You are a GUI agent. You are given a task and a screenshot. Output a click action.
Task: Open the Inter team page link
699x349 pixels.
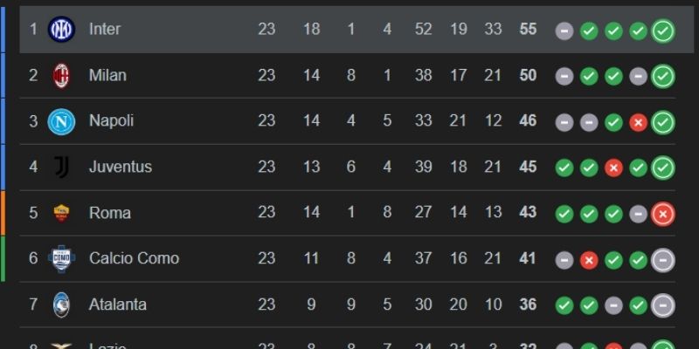(x=105, y=29)
